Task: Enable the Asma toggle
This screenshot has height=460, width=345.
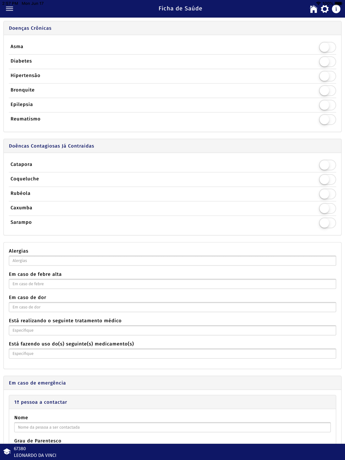Action: coord(327,47)
